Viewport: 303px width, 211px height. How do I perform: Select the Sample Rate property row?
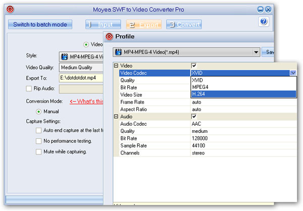coord(208,146)
